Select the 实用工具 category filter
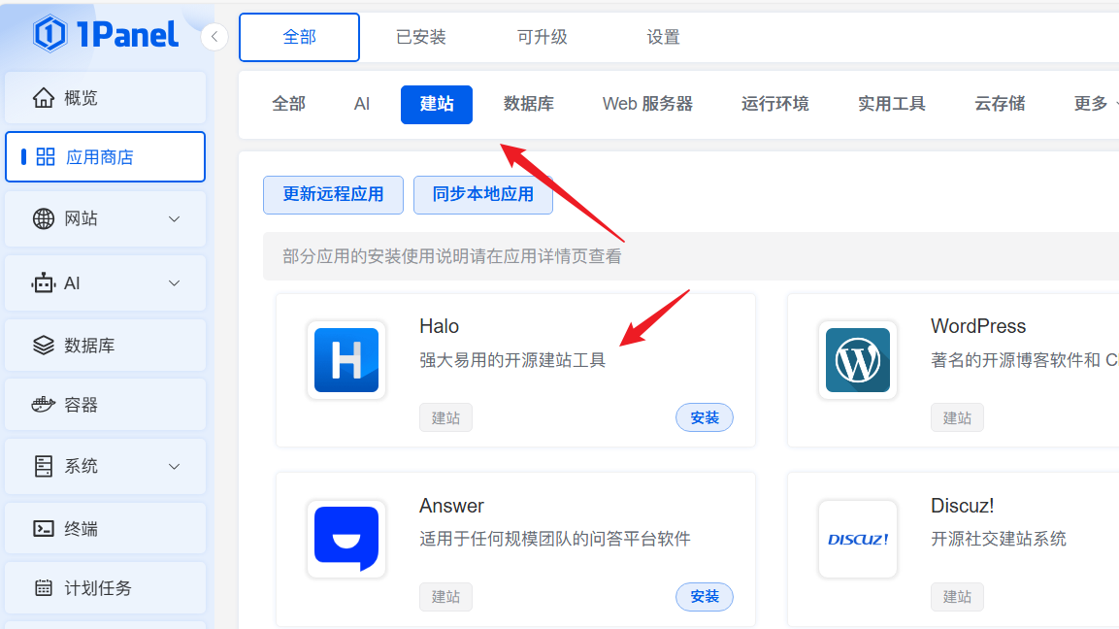1119x629 pixels. pyautogui.click(x=892, y=104)
